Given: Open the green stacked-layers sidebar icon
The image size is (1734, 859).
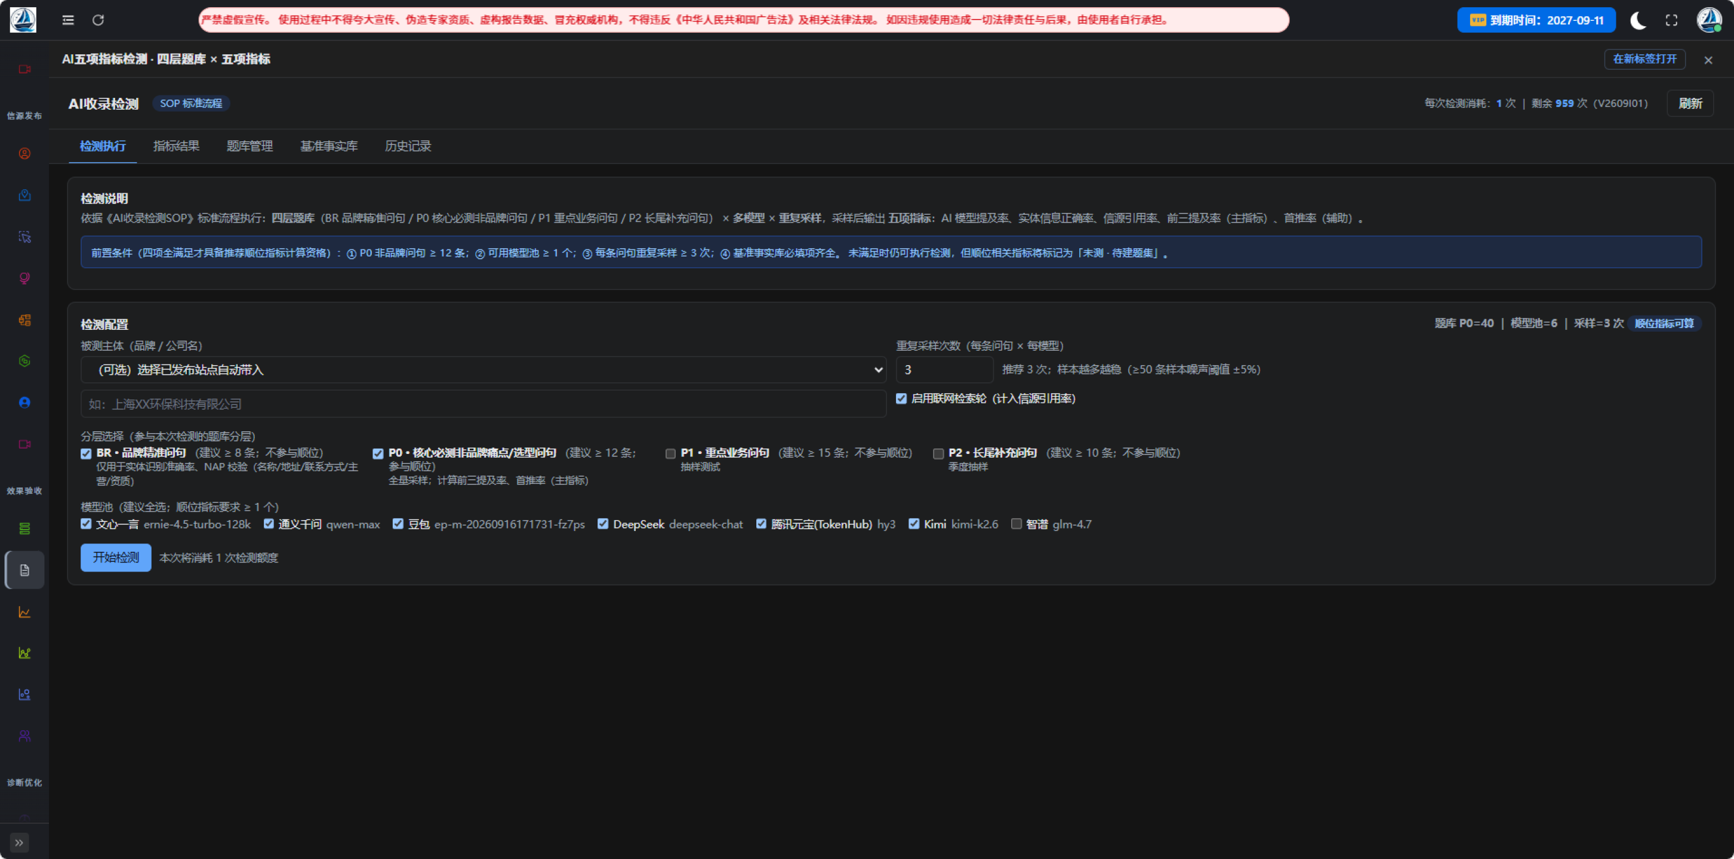Looking at the screenshot, I should 25,529.
